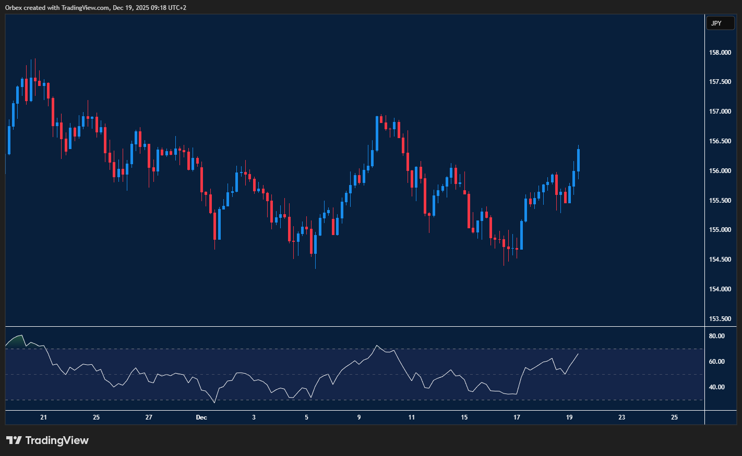
Task: Click the 153.500 price axis label
Action: tap(720, 318)
